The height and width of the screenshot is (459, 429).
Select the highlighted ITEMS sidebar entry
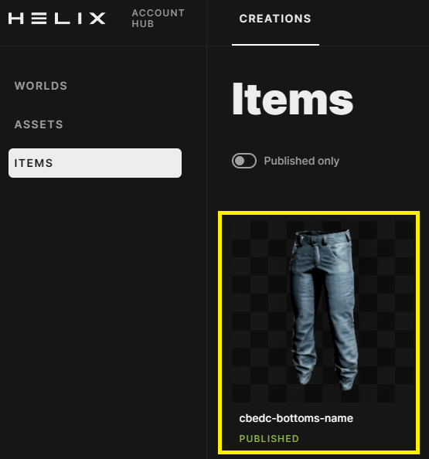point(95,163)
